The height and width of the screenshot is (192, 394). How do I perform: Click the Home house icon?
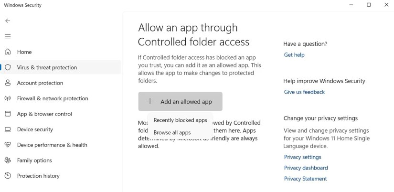pos(8,52)
